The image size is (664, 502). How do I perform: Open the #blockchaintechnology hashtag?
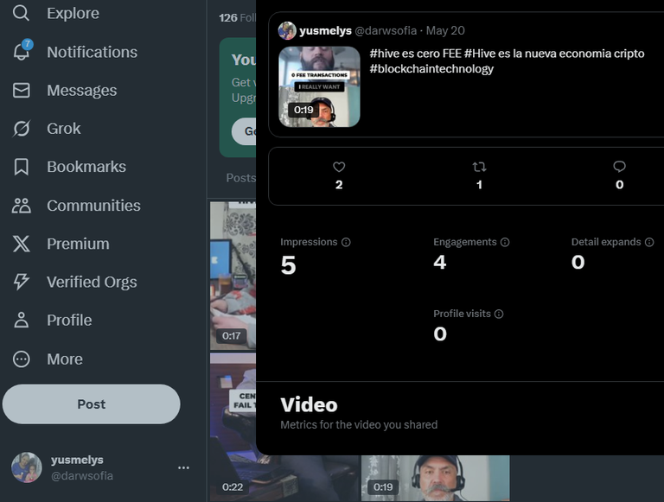click(431, 68)
